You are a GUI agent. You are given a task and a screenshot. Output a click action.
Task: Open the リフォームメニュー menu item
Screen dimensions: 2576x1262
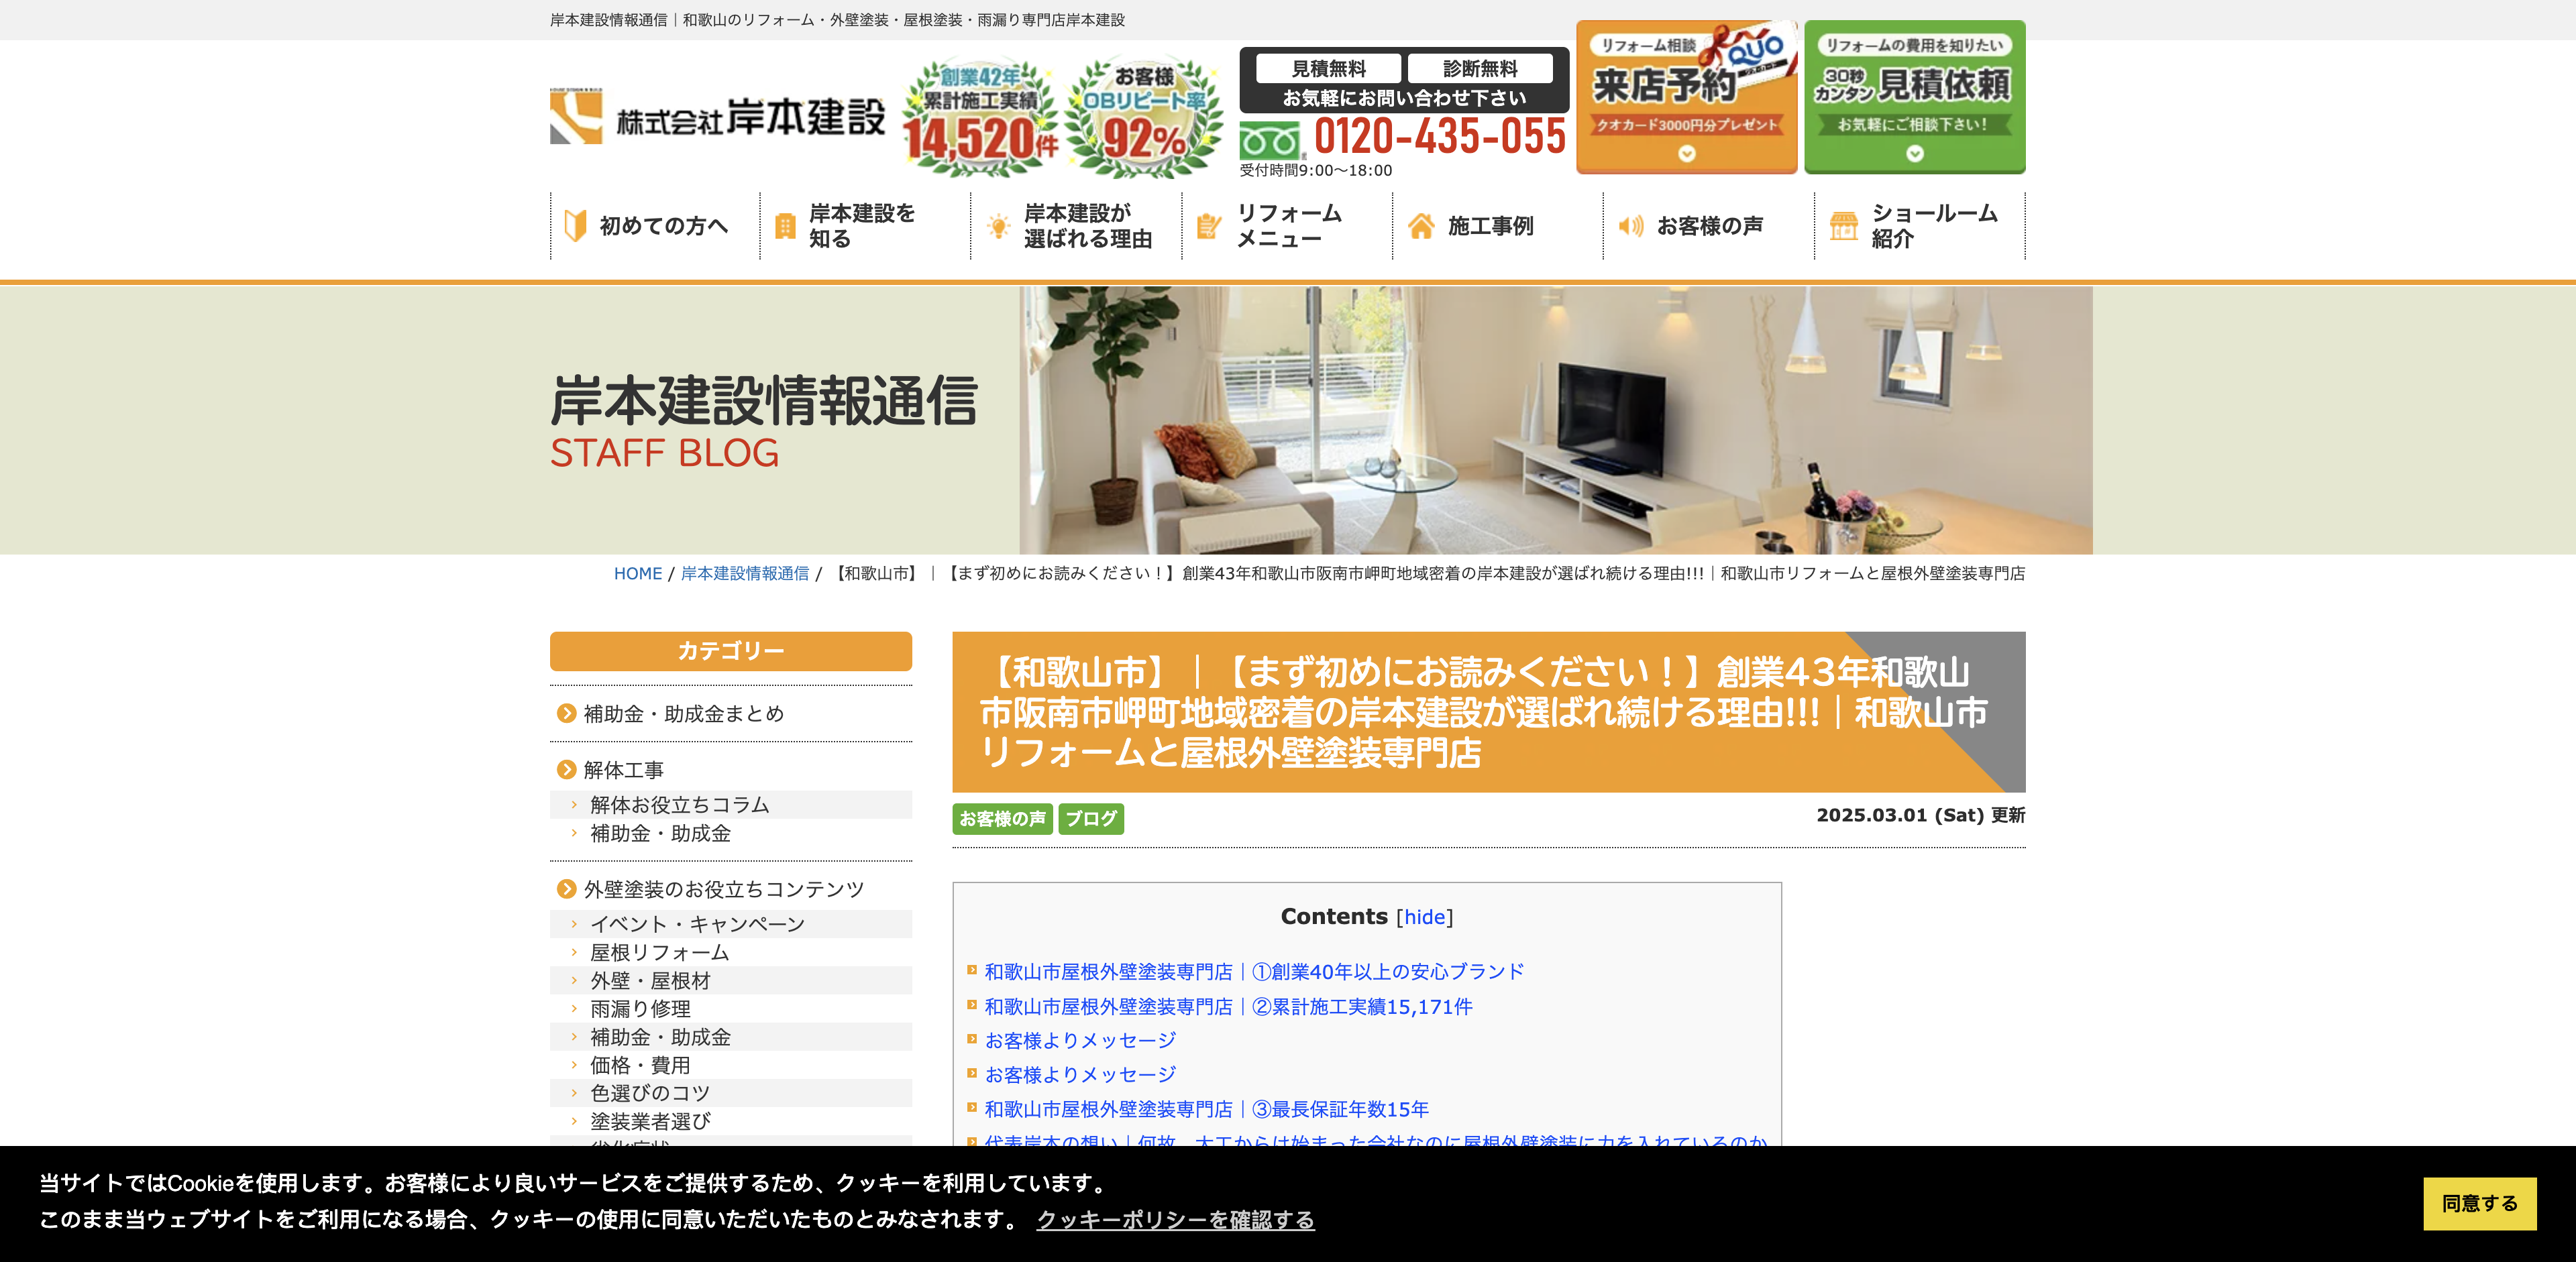(x=1287, y=226)
